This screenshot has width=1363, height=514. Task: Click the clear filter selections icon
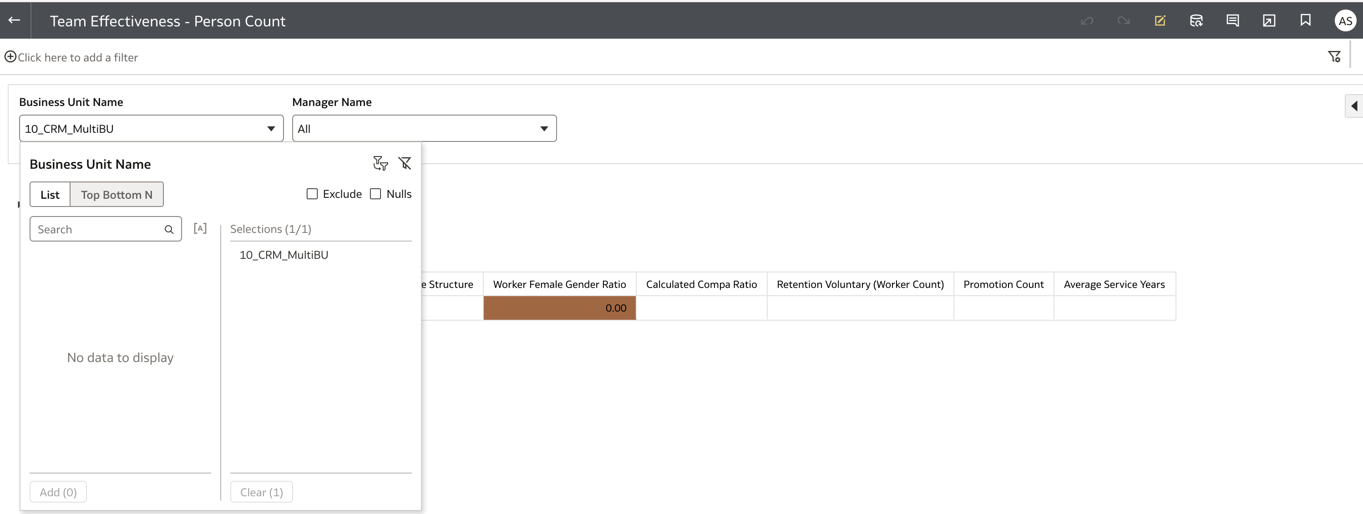405,163
